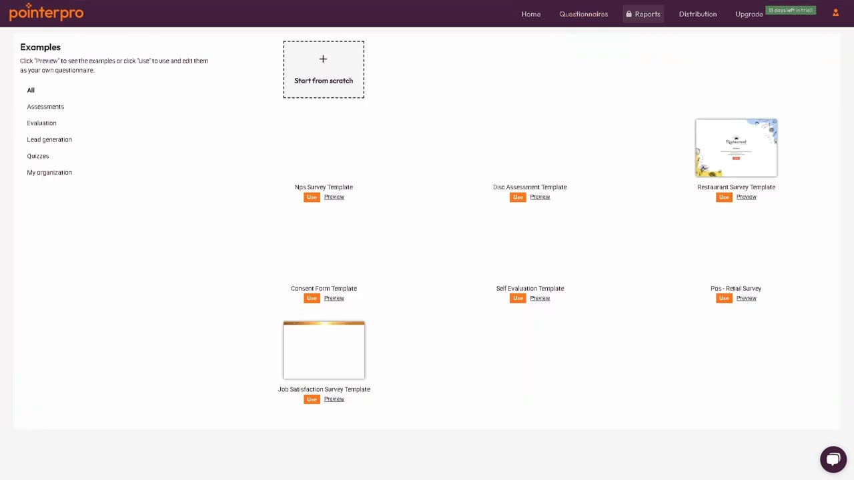Select the Quizzes category
Screen dimensions: 854x480
(38, 156)
